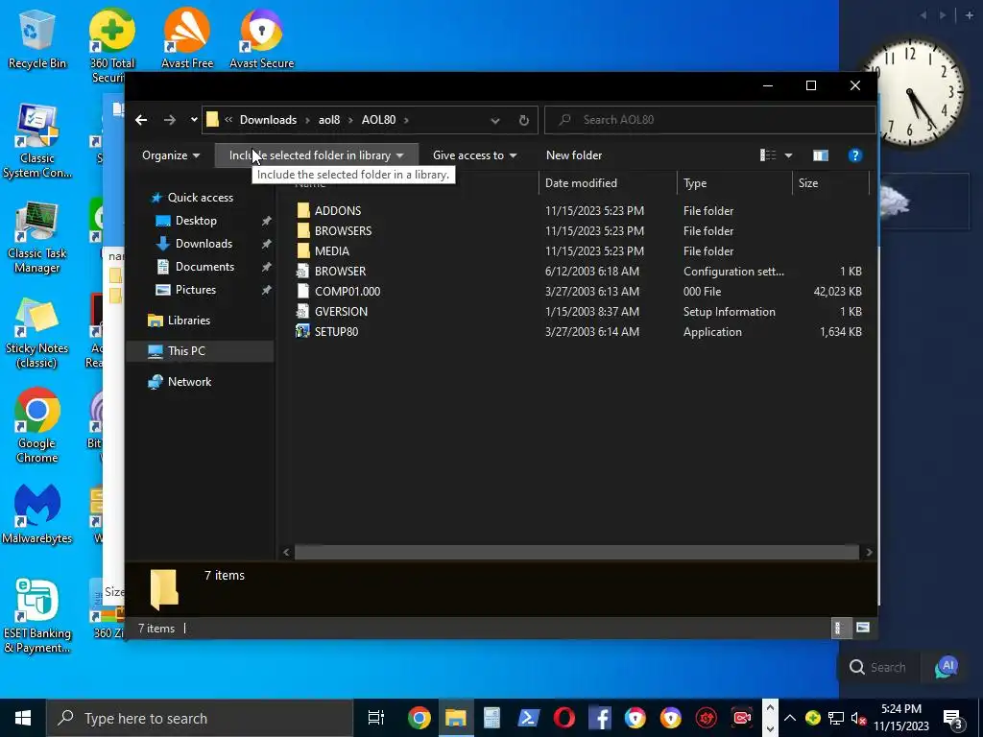This screenshot has width=983, height=737.
Task: Click the scroll right arrow of file list
Action: coord(869,552)
